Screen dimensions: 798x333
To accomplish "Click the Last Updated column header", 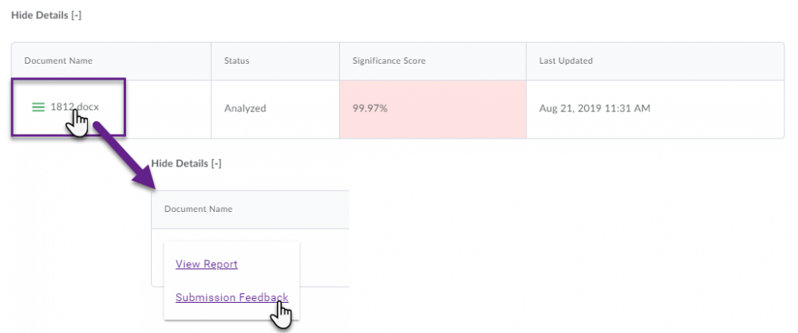I will pos(566,61).
